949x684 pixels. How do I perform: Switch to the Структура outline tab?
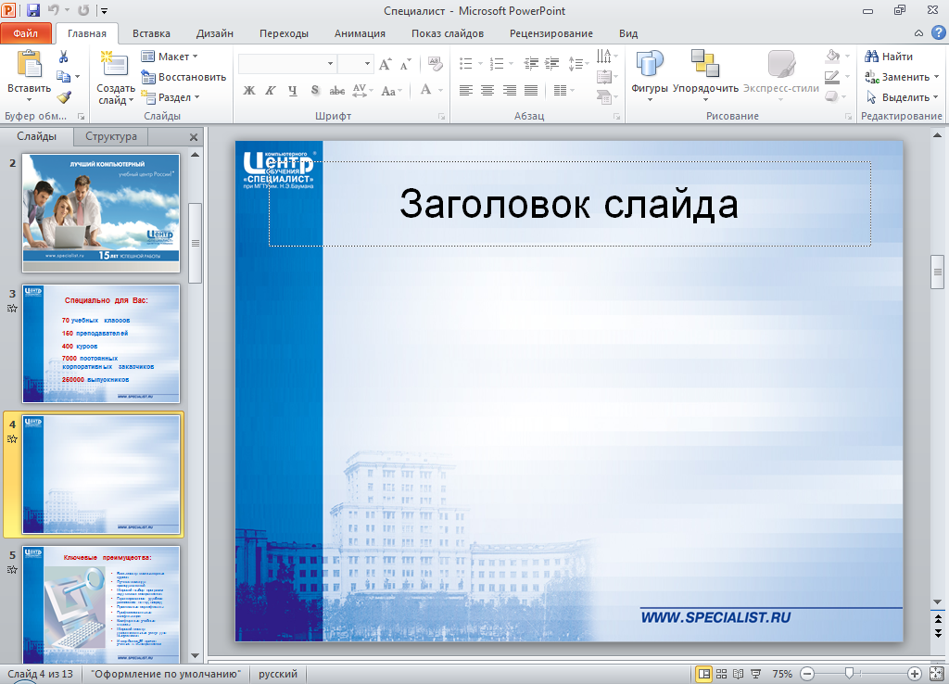click(x=111, y=136)
